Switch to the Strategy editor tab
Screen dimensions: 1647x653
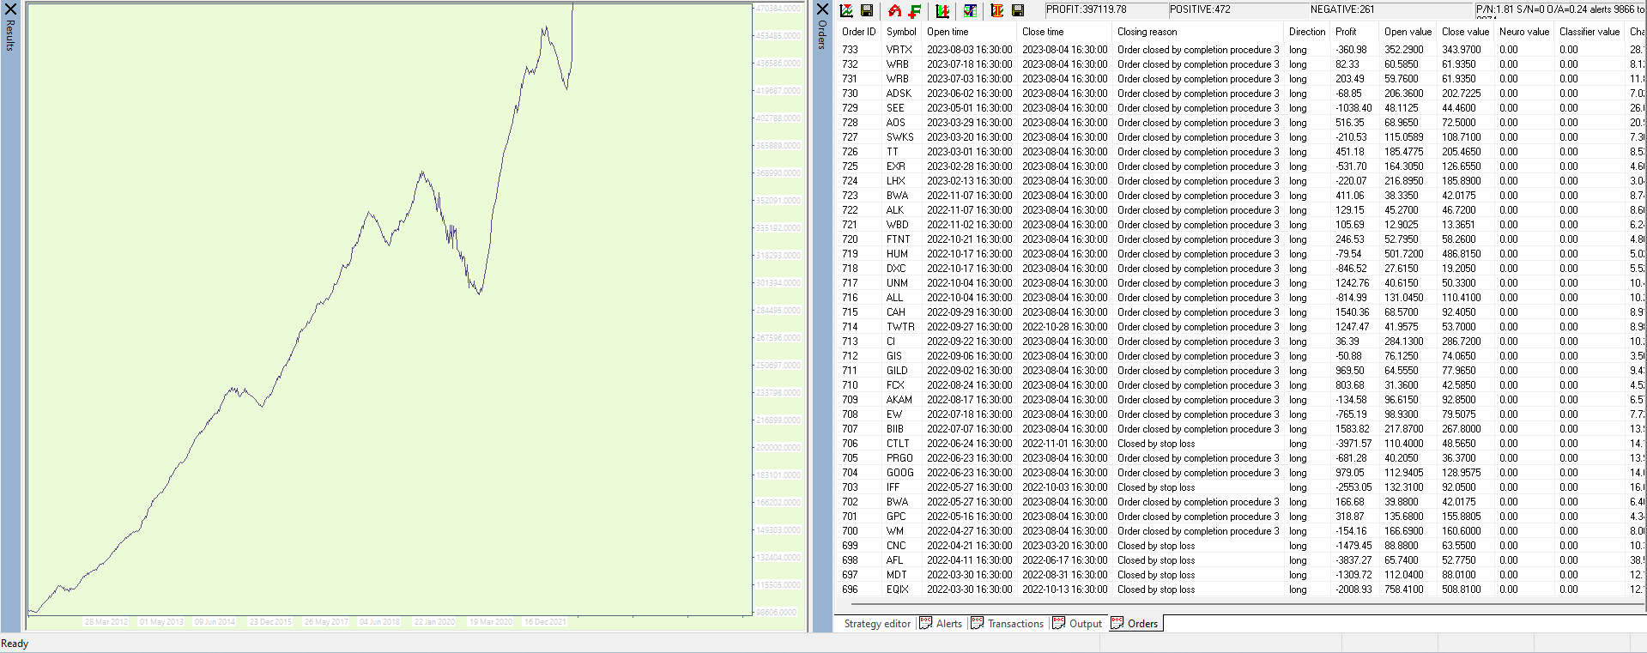[x=876, y=624]
